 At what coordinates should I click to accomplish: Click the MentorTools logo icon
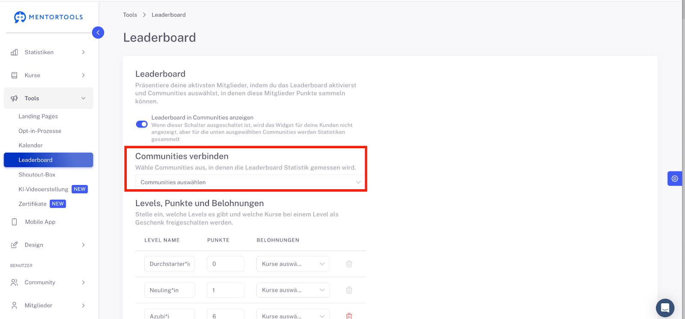[x=20, y=17]
